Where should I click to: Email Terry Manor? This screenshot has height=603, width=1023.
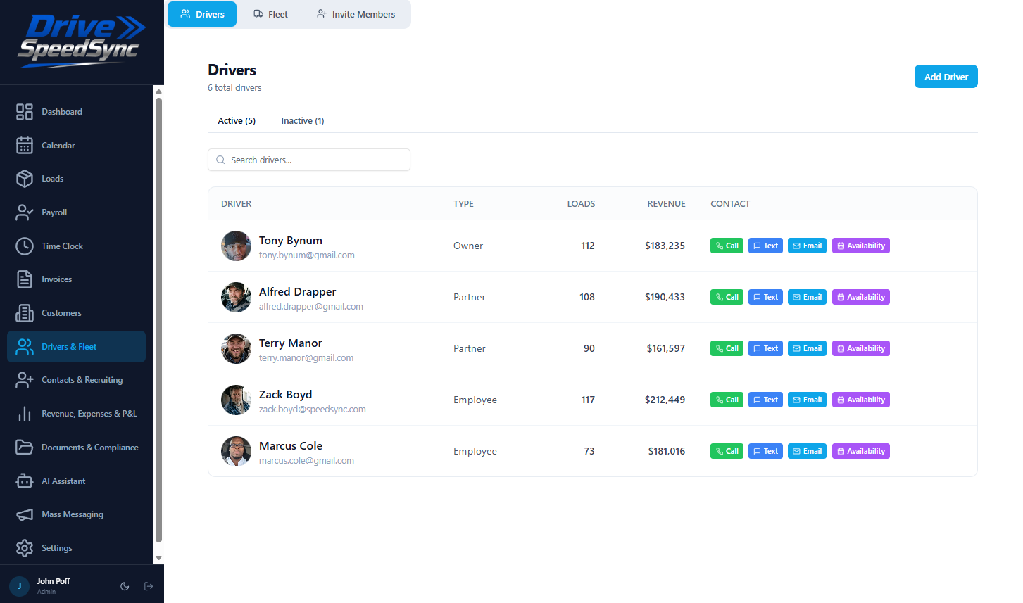click(807, 348)
